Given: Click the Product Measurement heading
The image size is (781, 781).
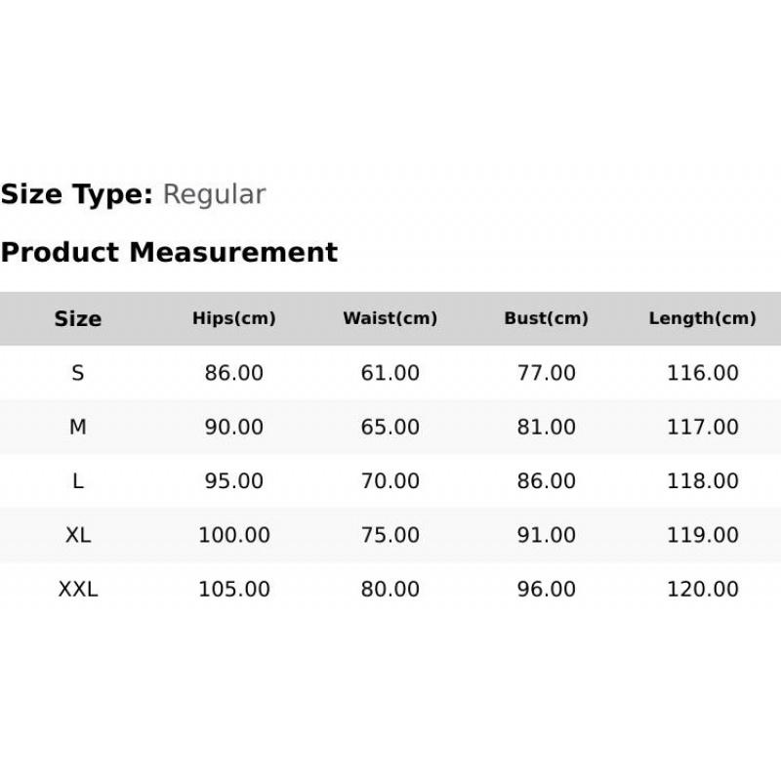Looking at the screenshot, I should click(169, 252).
